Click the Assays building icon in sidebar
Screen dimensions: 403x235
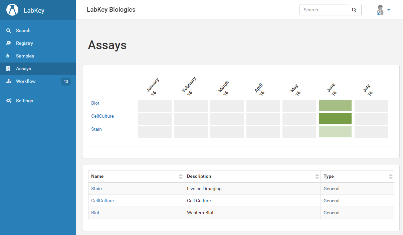(8, 69)
